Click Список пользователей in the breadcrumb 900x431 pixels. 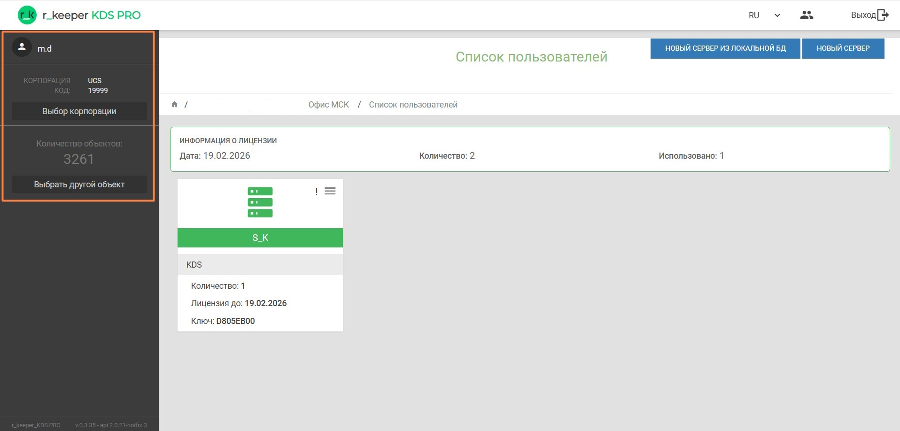[x=413, y=105]
